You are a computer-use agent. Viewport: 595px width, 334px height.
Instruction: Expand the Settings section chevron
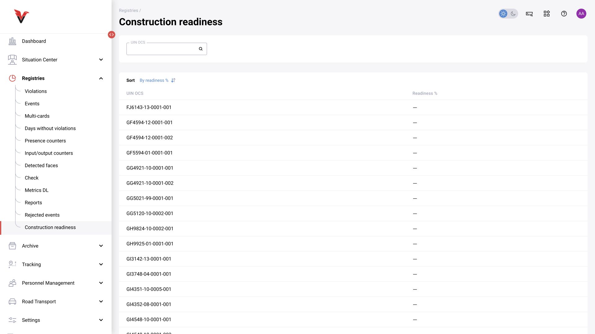click(x=101, y=320)
